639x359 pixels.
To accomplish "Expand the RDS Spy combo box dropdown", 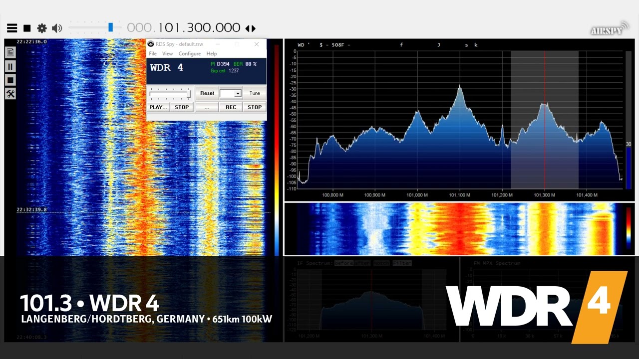I will [238, 94].
